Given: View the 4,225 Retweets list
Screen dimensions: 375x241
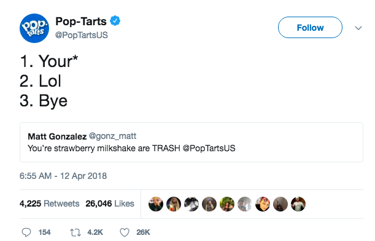Looking at the screenshot, I should (50, 203).
